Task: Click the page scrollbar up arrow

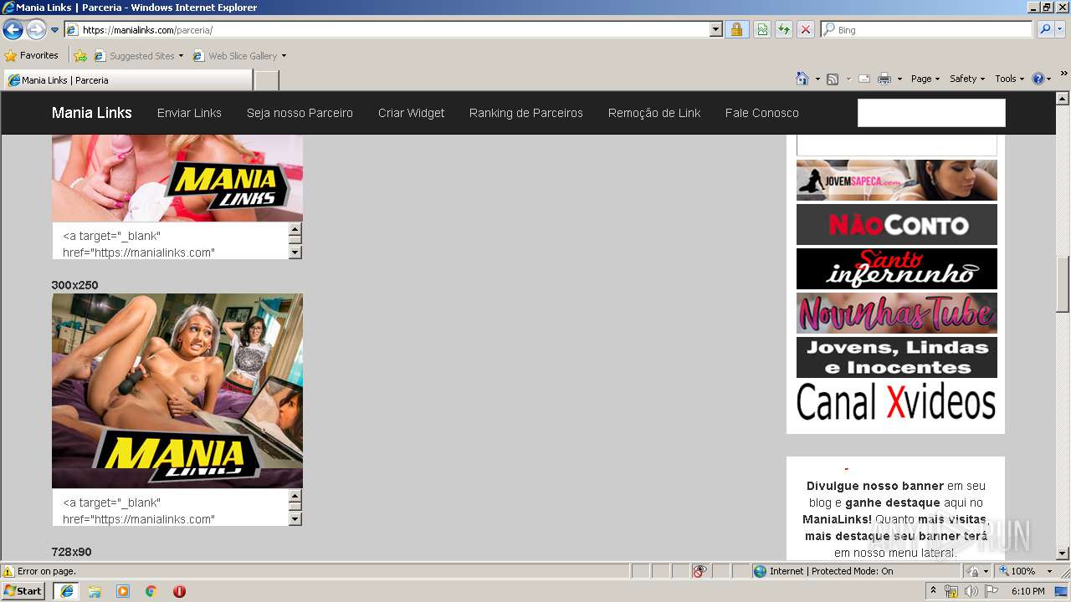Action: (1063, 98)
